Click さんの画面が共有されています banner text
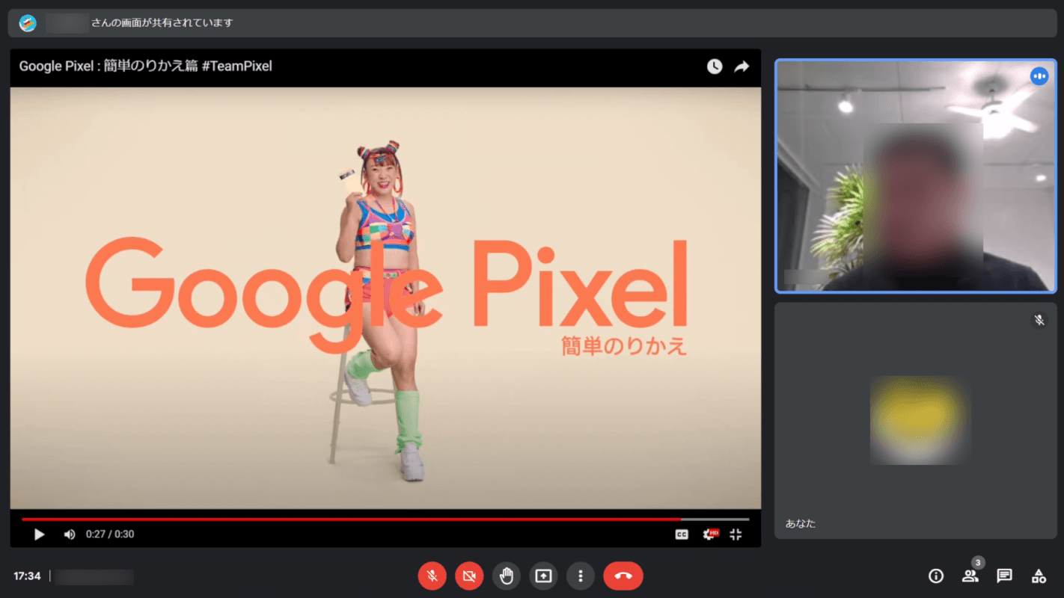This screenshot has height=598, width=1064. pyautogui.click(x=162, y=23)
